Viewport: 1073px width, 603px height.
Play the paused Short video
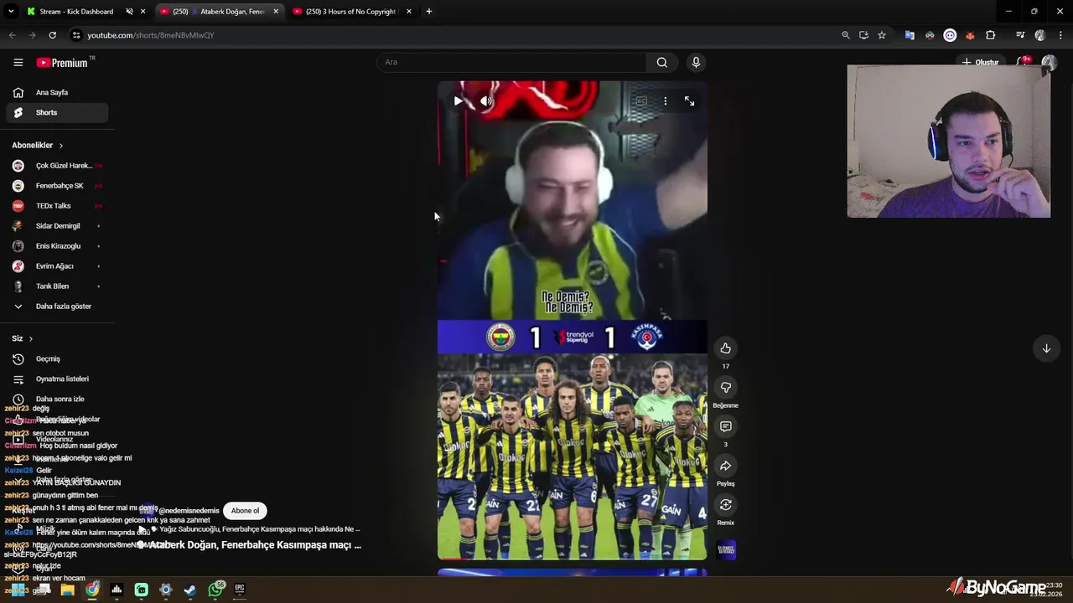click(x=458, y=101)
